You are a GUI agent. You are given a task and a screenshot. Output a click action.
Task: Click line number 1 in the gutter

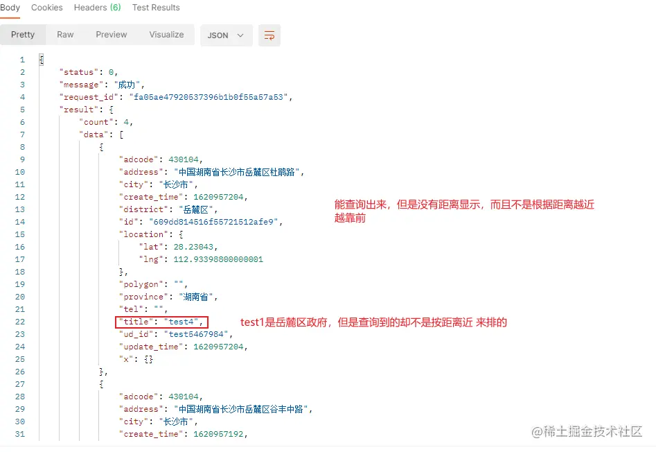(22, 60)
